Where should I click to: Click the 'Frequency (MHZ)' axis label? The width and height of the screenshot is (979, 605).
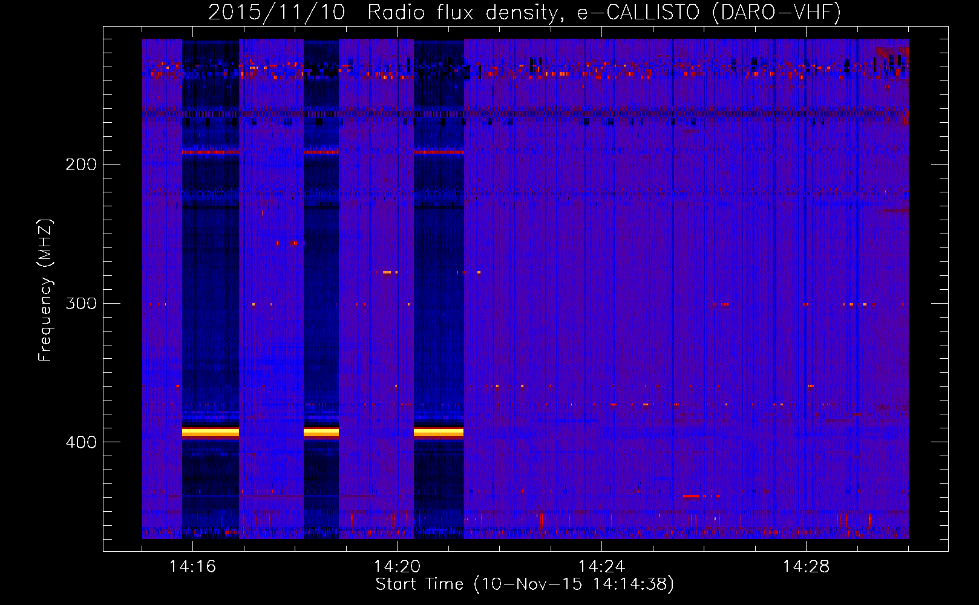45,290
